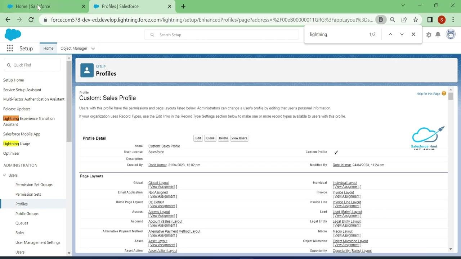Click the browser forward arrow
The height and width of the screenshot is (259, 461).
point(19,20)
